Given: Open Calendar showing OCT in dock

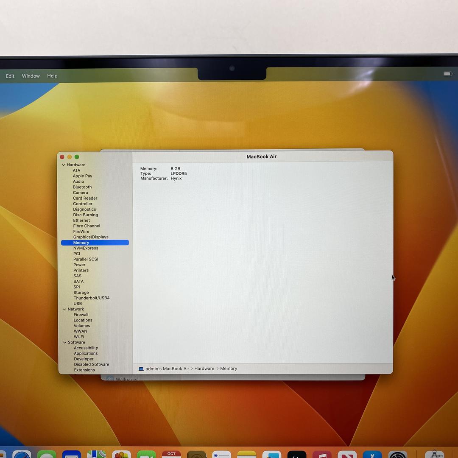Looking at the screenshot, I should click(x=171, y=455).
